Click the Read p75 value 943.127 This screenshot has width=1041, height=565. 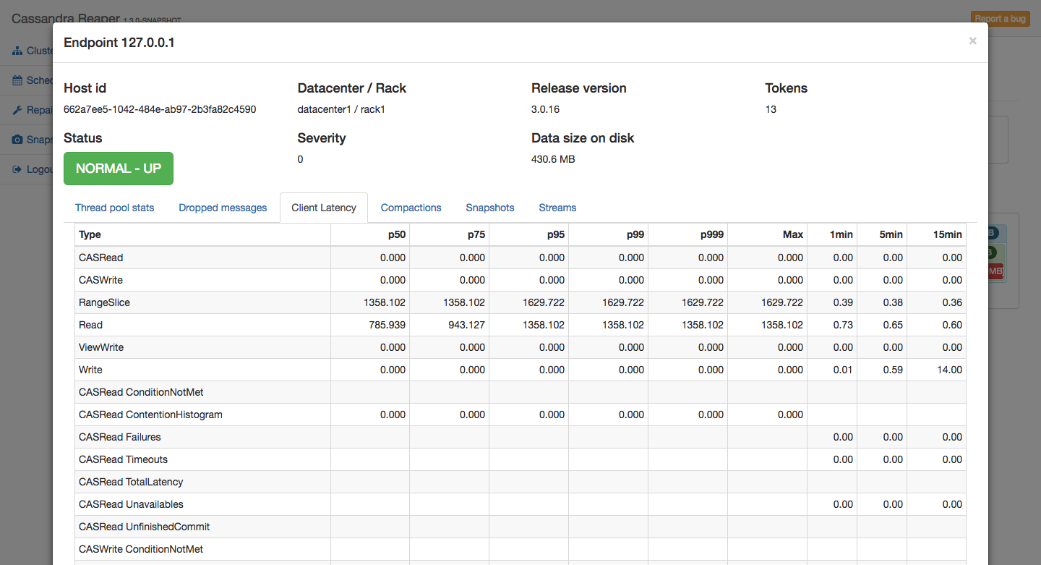[466, 325]
